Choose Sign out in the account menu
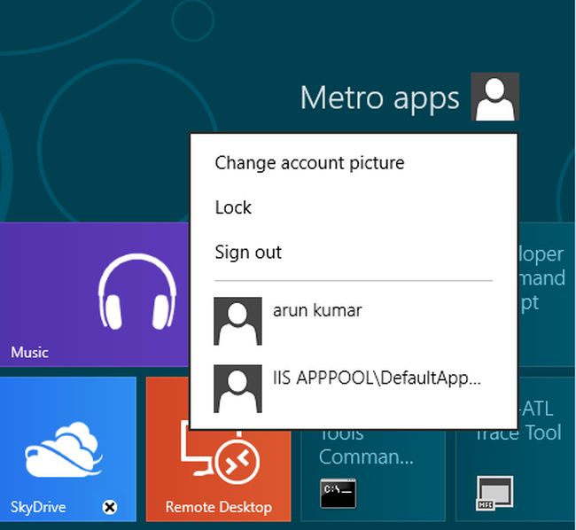The width and height of the screenshot is (576, 530). pyautogui.click(x=248, y=253)
